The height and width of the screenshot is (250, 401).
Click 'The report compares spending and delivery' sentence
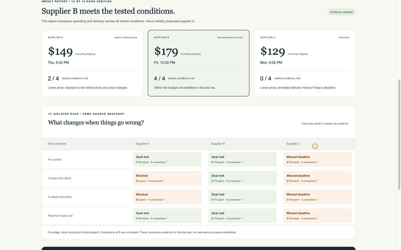click(118, 21)
